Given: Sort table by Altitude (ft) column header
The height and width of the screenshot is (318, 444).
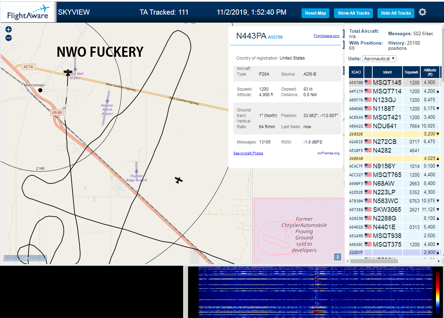Looking at the screenshot, I should tap(430, 72).
